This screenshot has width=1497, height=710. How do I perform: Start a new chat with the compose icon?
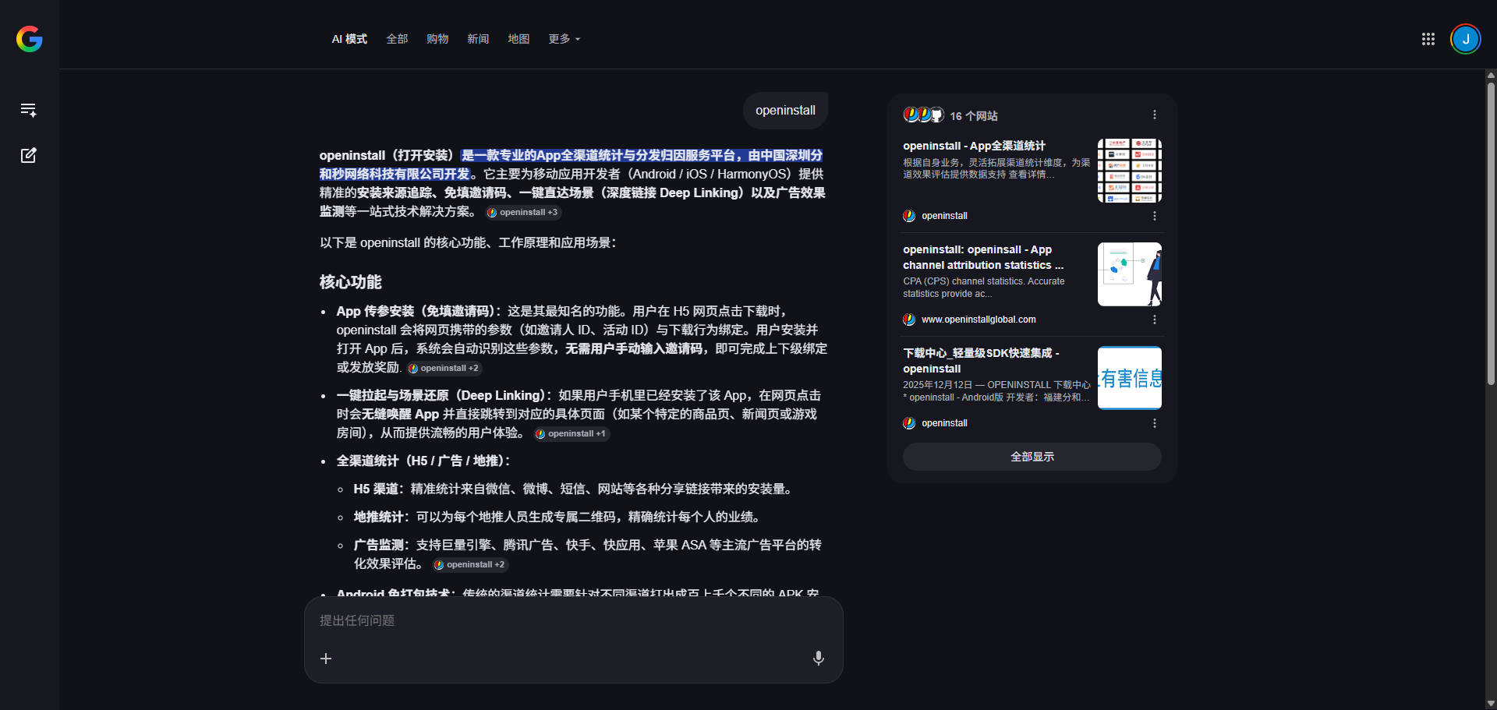point(29,155)
